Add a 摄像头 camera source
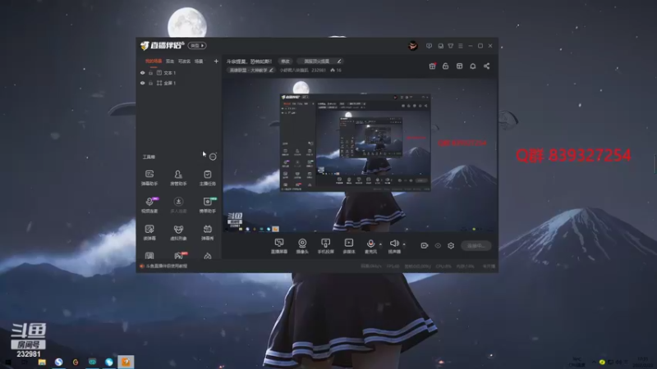Viewport: 657px width, 369px height. pyautogui.click(x=302, y=246)
